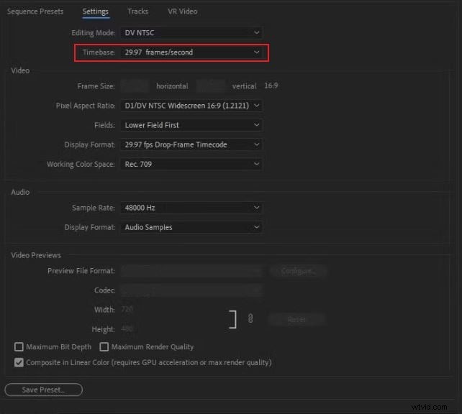The width and height of the screenshot is (462, 414).
Task: Switch to the Tracks tab
Action: click(x=137, y=11)
